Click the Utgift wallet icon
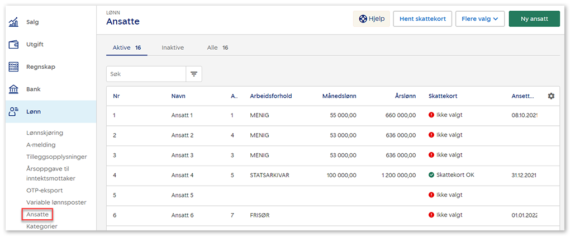 [13, 45]
